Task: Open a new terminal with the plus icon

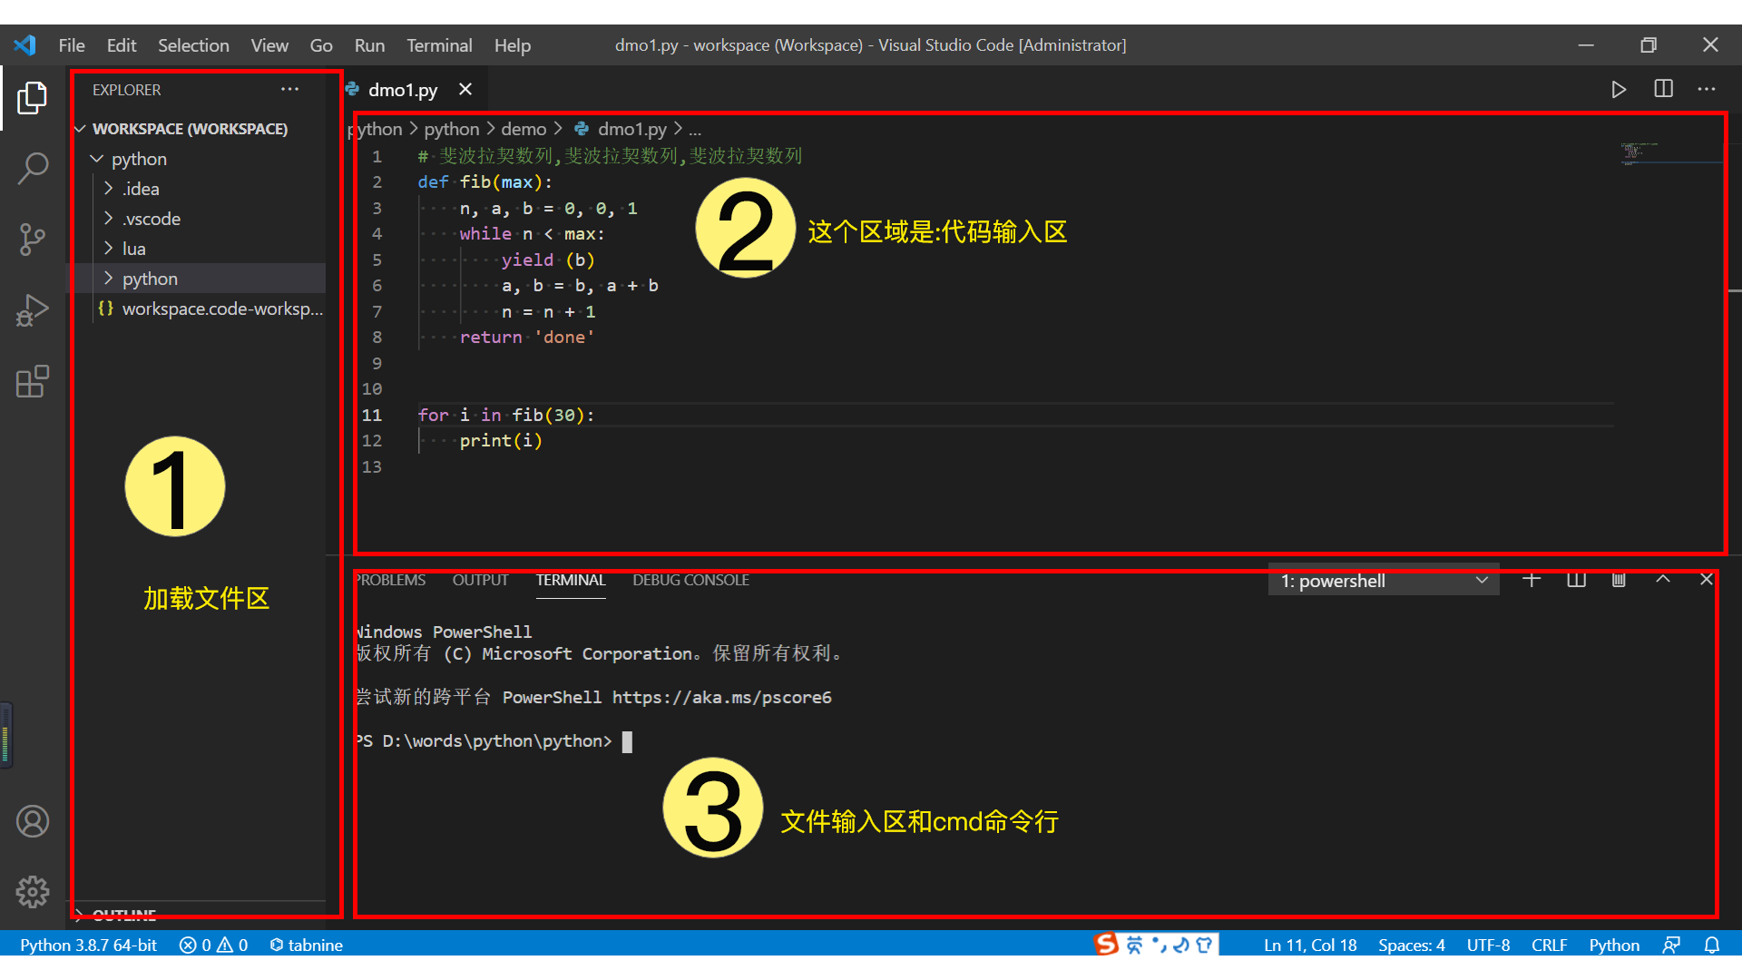Action: (1532, 580)
